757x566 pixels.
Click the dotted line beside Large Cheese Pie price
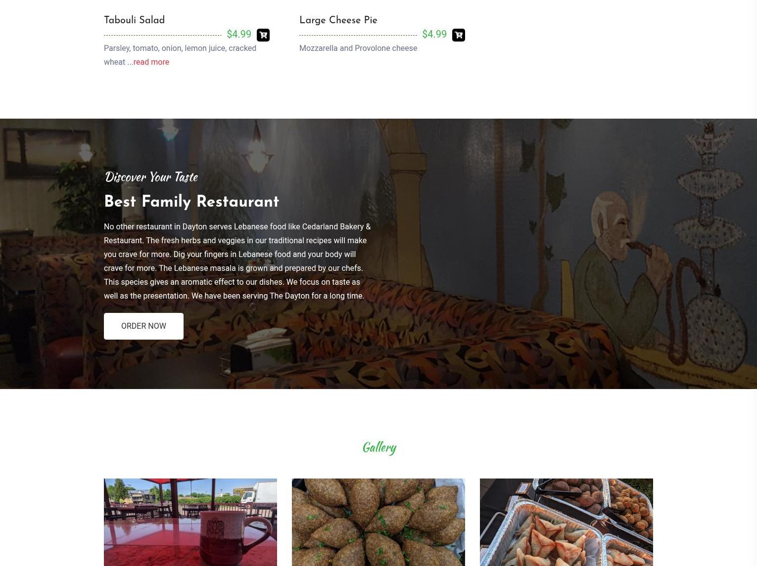[x=358, y=35]
